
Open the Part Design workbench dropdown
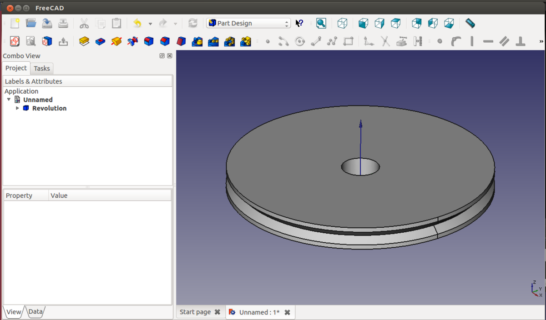coord(248,23)
